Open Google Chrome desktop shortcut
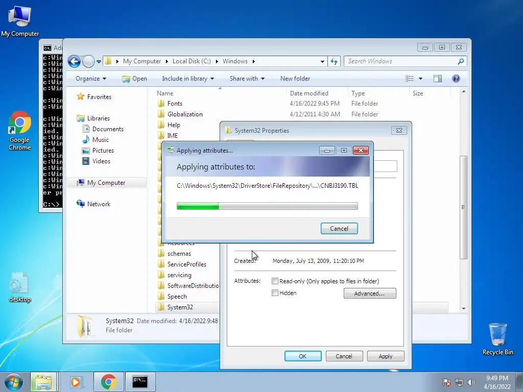The width and height of the screenshot is (523, 392). (20, 131)
